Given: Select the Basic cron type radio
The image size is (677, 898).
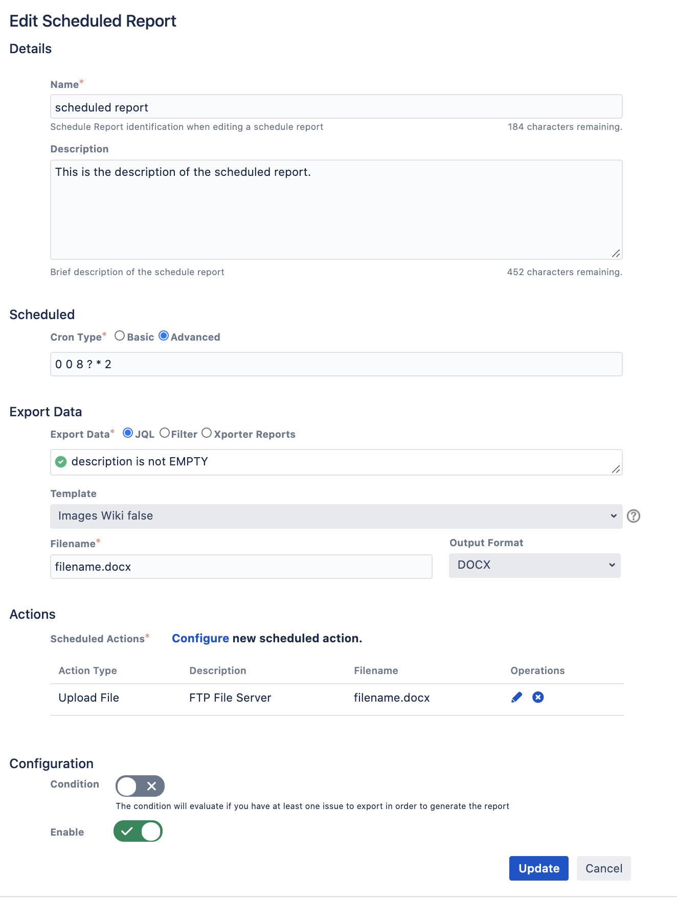Looking at the screenshot, I should click(x=120, y=336).
